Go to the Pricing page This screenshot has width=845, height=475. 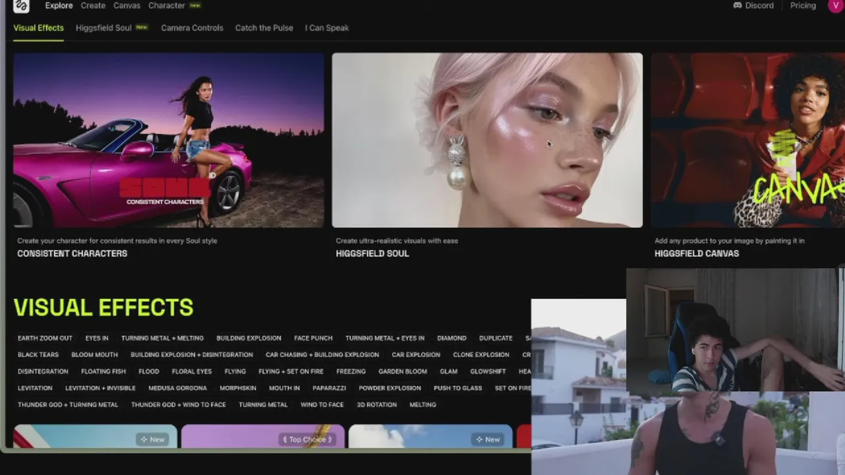point(803,5)
